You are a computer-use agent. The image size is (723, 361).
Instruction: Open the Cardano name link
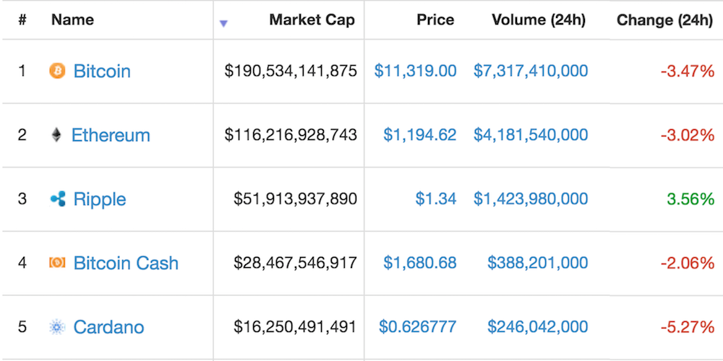(108, 327)
